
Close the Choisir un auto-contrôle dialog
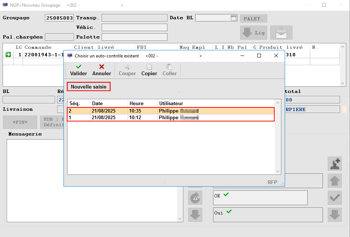pyautogui.click(x=276, y=56)
